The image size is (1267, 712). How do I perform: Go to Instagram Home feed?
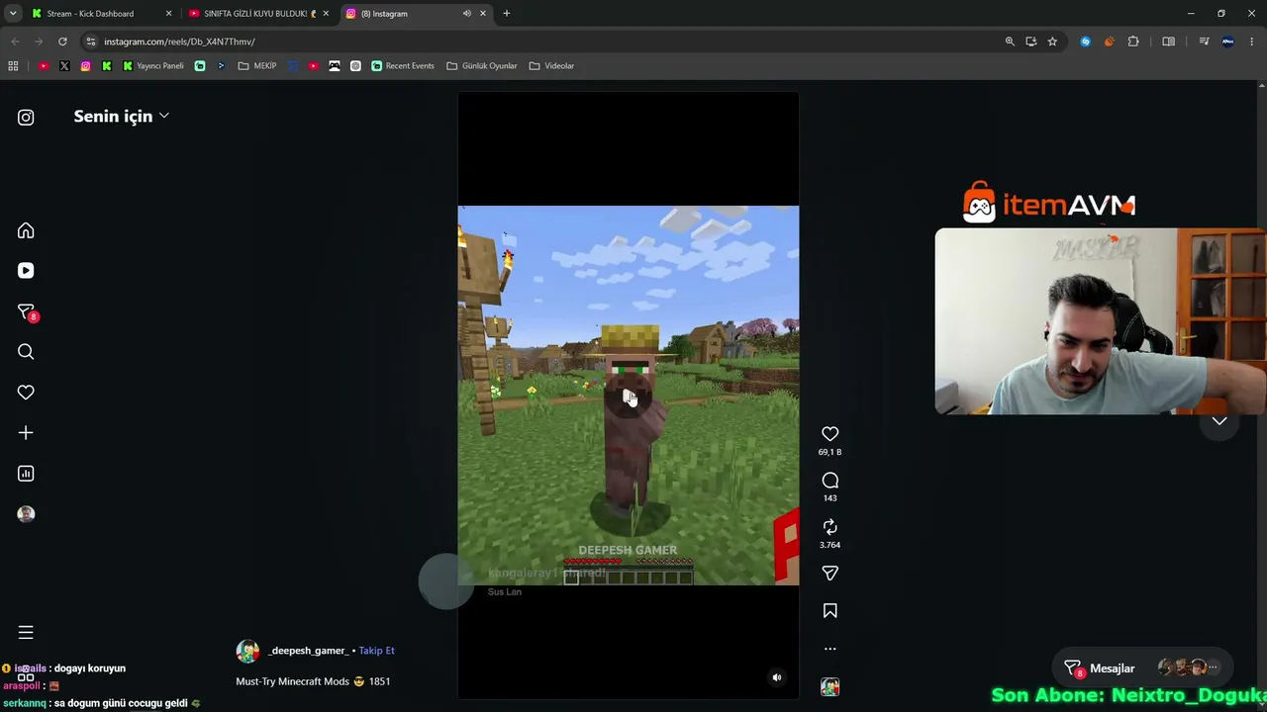[26, 230]
